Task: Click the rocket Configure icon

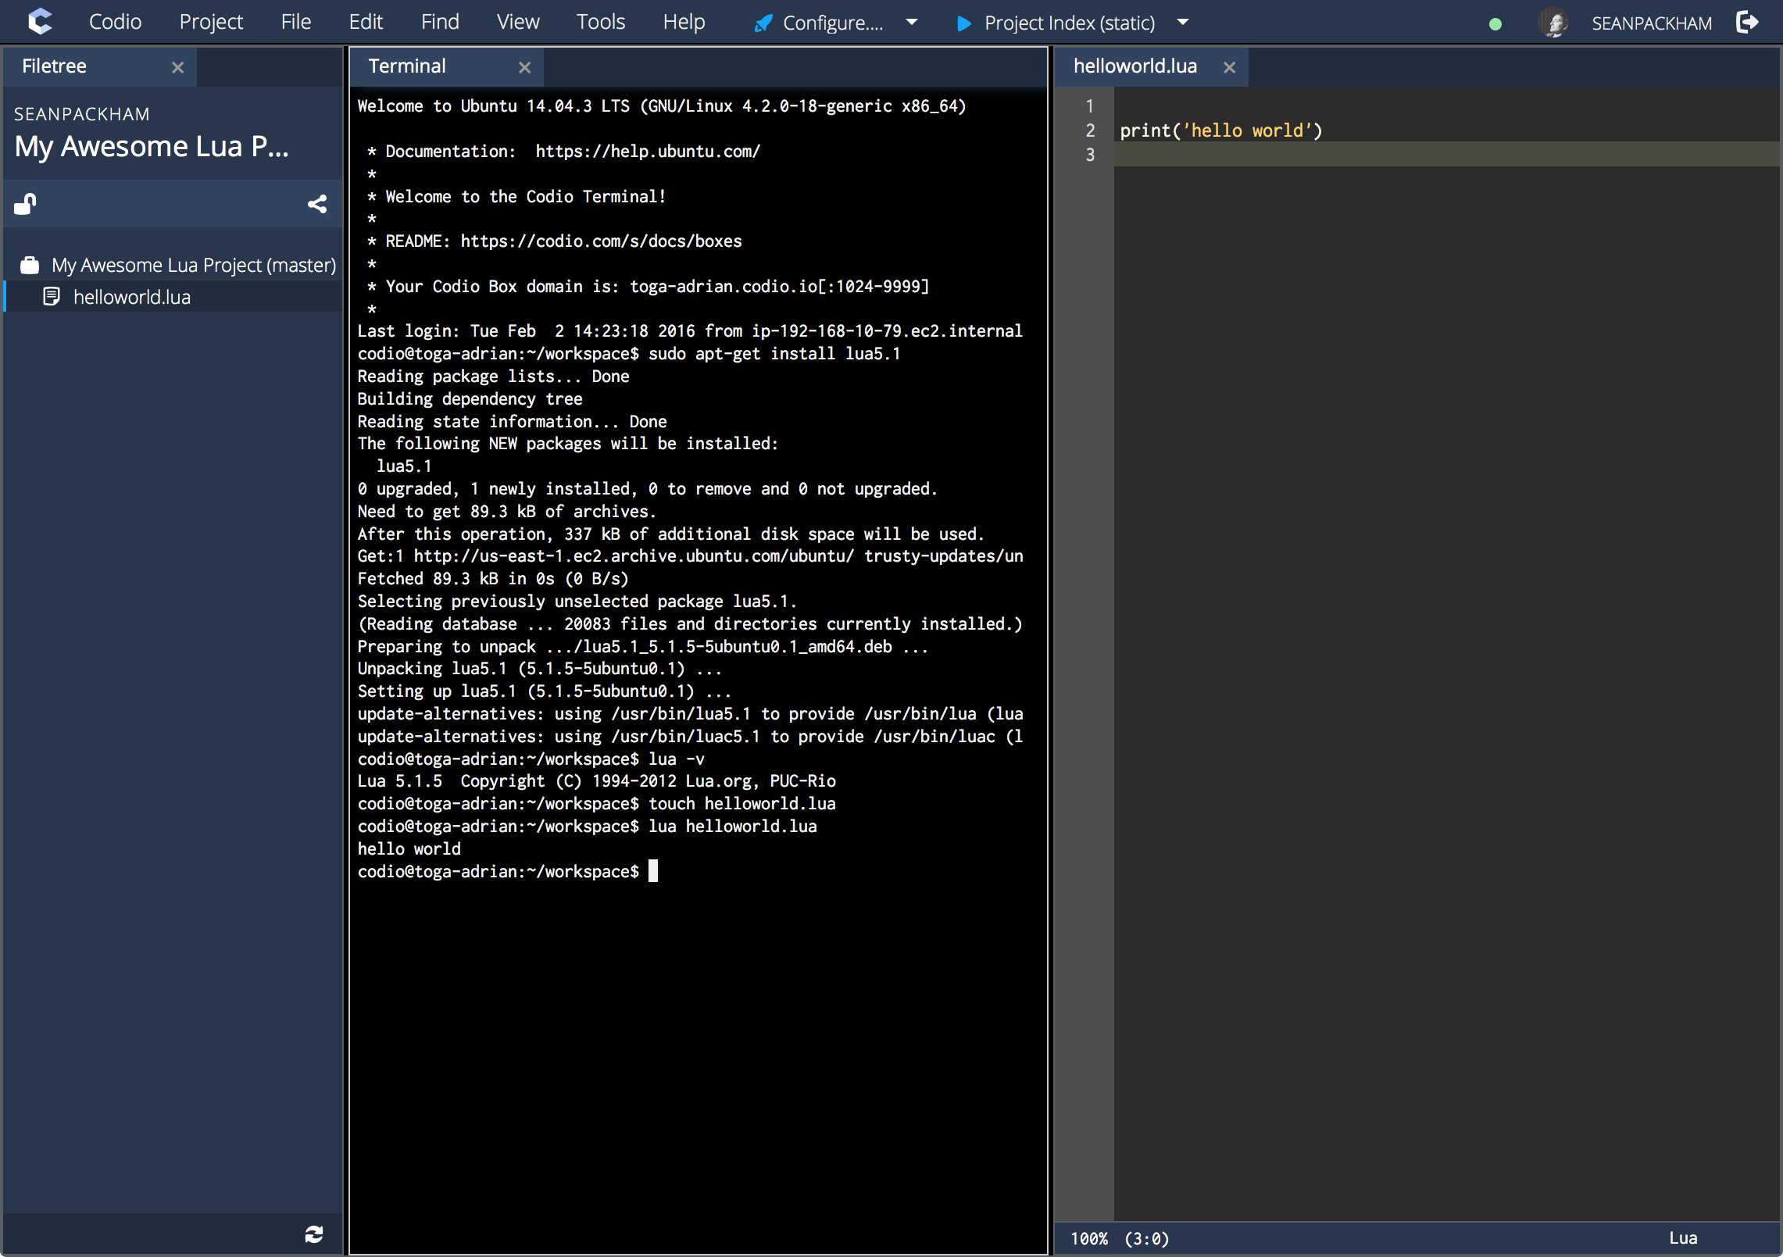Action: click(762, 23)
